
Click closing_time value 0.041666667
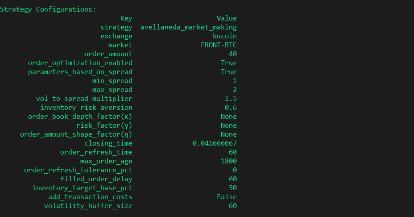click(215, 143)
